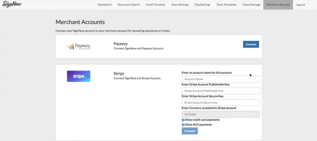317x141 pixels.
Task: Click the Payeezy title text
Action: [120, 44]
